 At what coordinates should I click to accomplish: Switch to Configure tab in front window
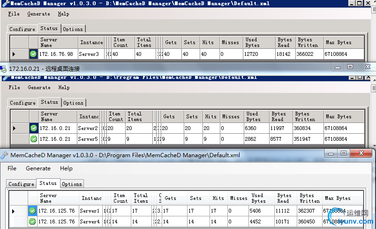[x=22, y=184]
